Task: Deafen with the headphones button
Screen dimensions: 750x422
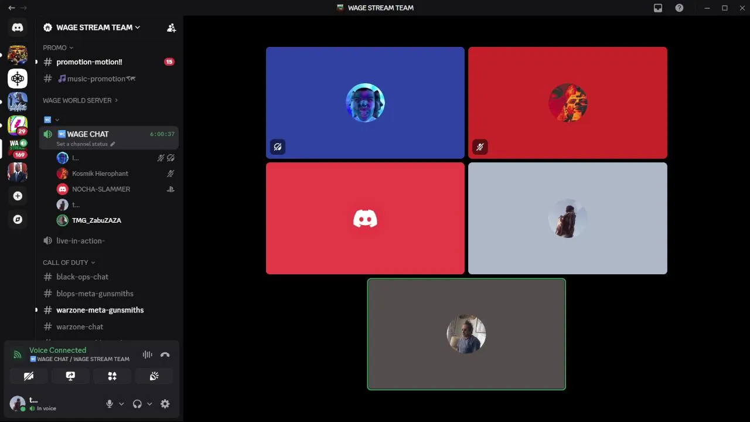Action: tap(137, 404)
